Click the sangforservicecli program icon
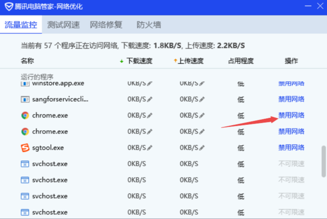 [25, 99]
